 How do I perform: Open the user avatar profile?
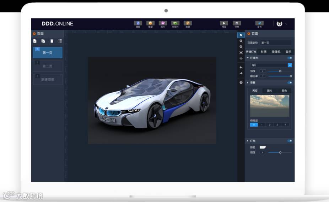click(279, 24)
